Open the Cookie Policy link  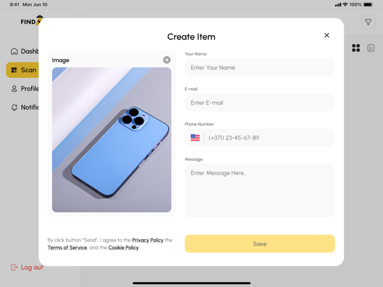coord(123,248)
